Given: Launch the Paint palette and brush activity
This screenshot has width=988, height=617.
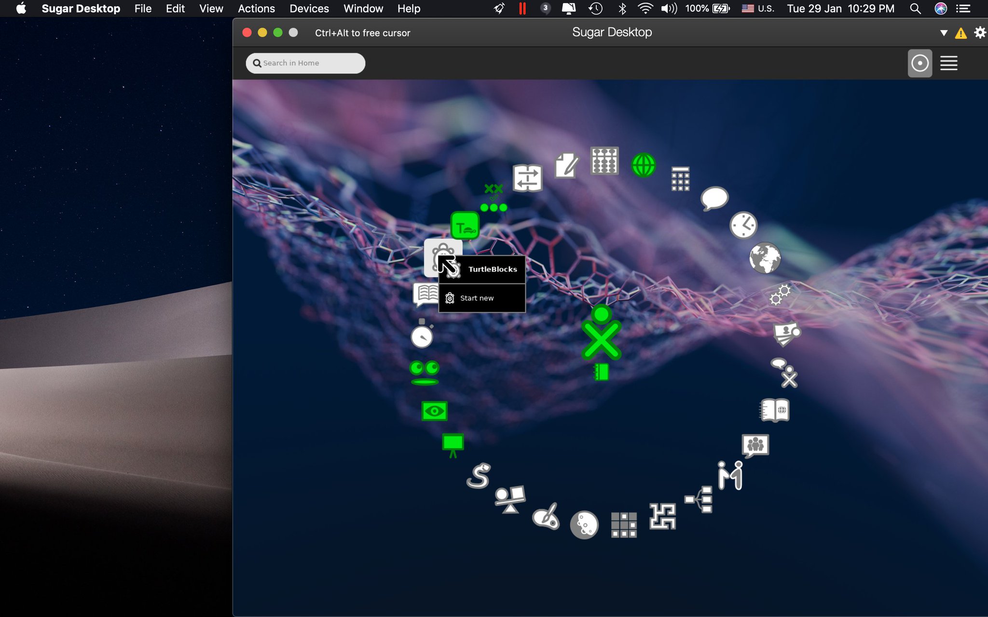Looking at the screenshot, I should click(x=546, y=516).
